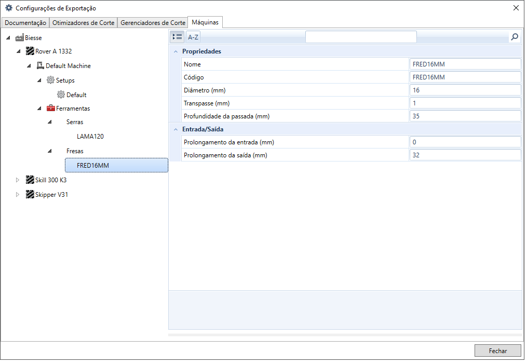Click the Profundidade da passada label

coord(226,116)
